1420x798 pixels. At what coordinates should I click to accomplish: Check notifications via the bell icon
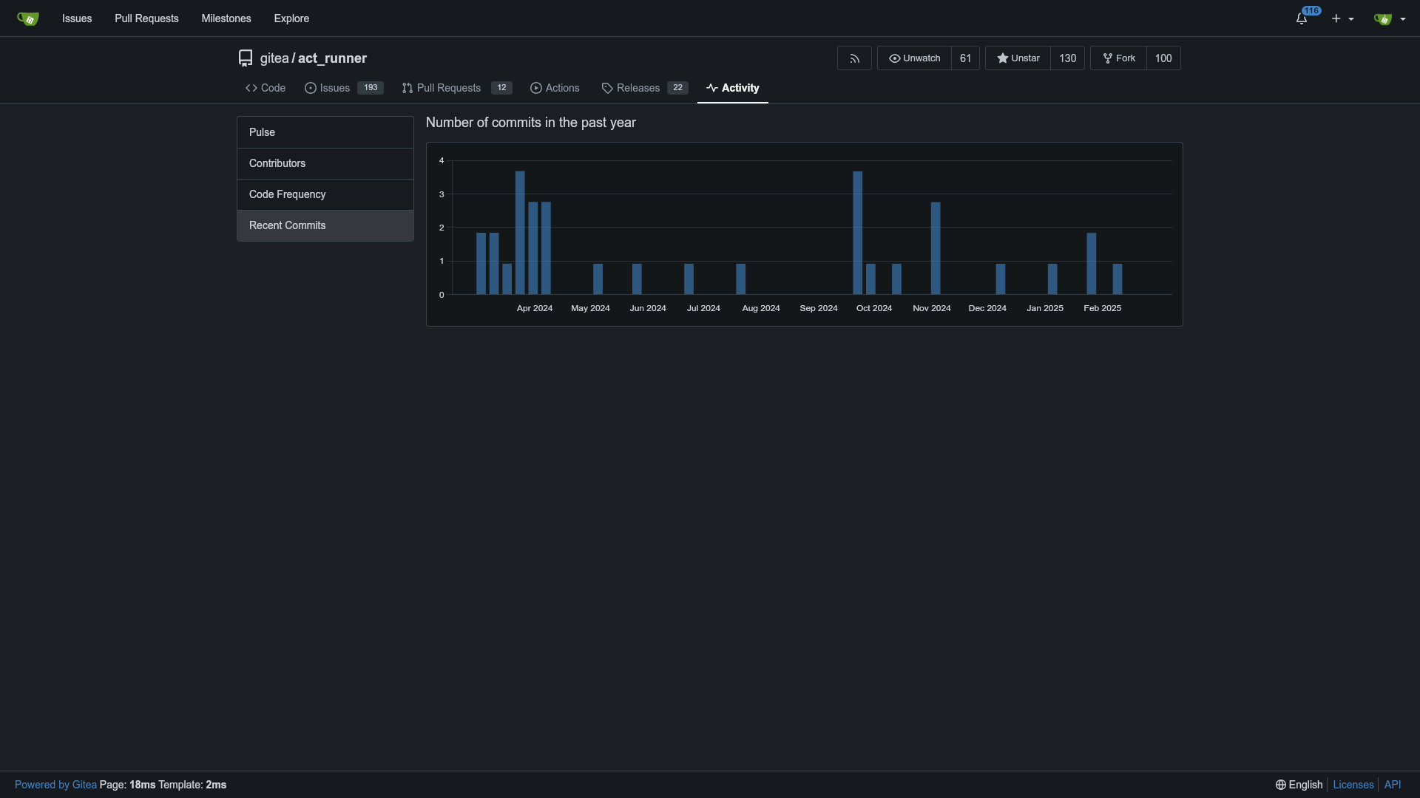[x=1301, y=18]
